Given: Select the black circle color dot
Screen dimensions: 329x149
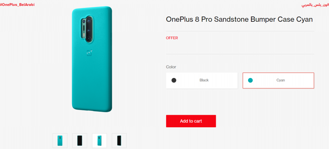Looking at the screenshot, I should 174,80.
